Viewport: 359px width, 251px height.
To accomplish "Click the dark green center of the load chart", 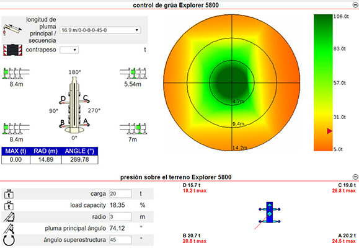I will click(x=232, y=82).
